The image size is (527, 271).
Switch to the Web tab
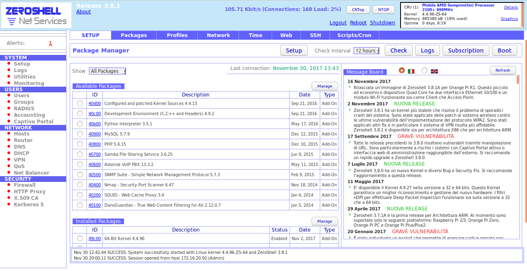click(286, 35)
